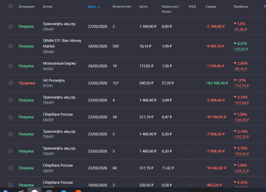Viewport: 266px width, 192px height.
Task: Check the Московская Биржа MOEX row checkbox
Action: coord(11,66)
